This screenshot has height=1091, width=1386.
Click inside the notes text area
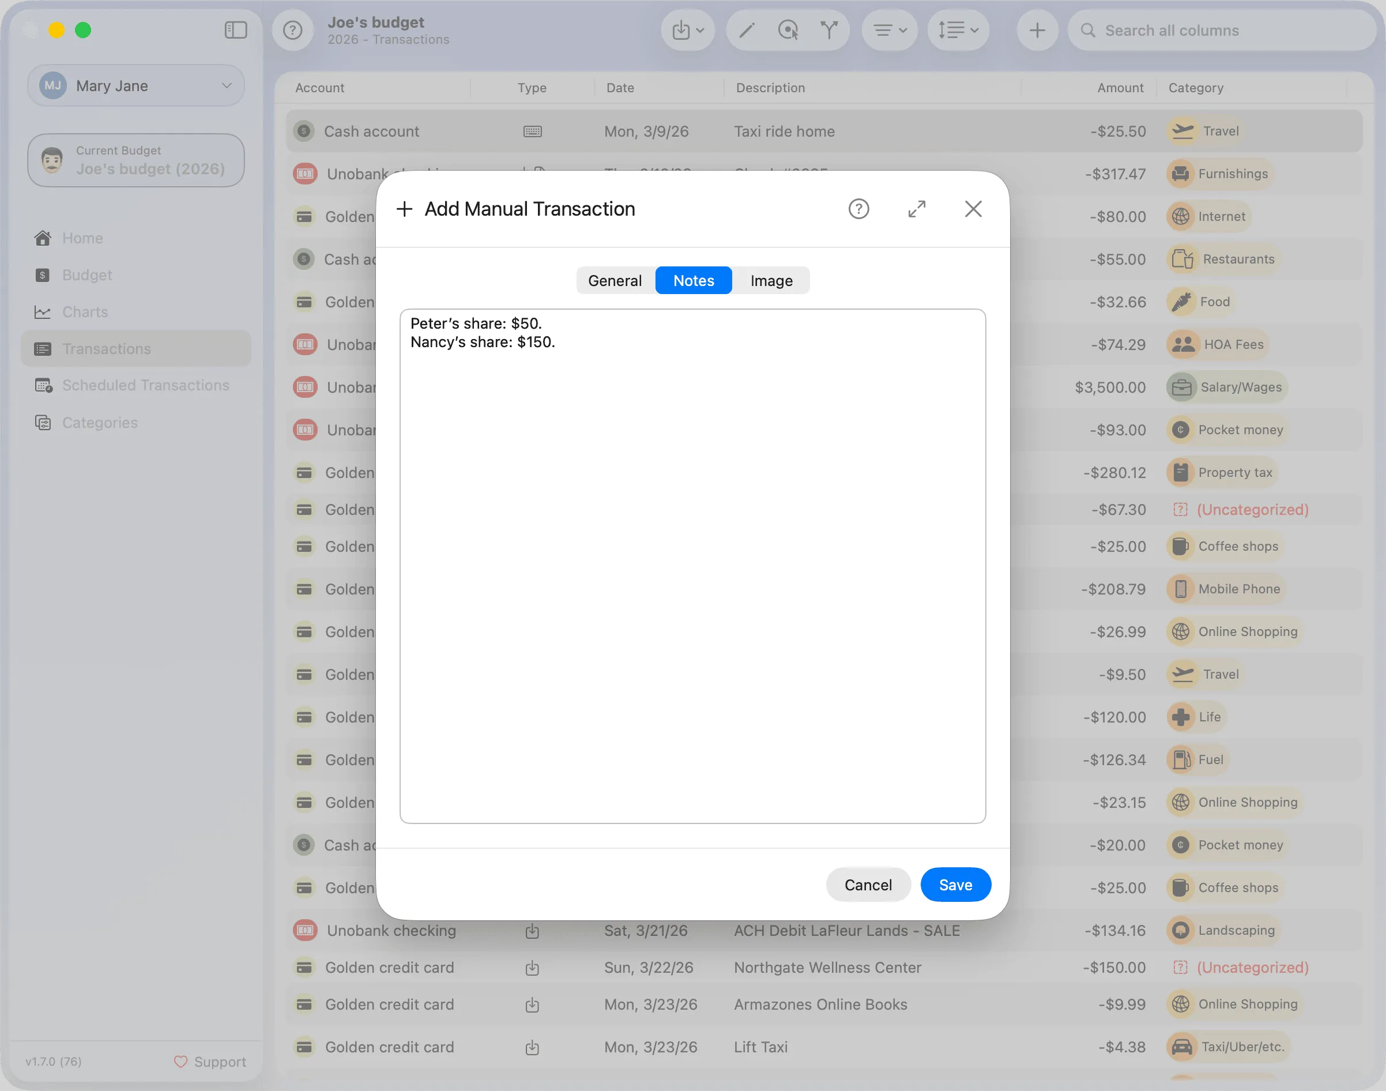693,567
